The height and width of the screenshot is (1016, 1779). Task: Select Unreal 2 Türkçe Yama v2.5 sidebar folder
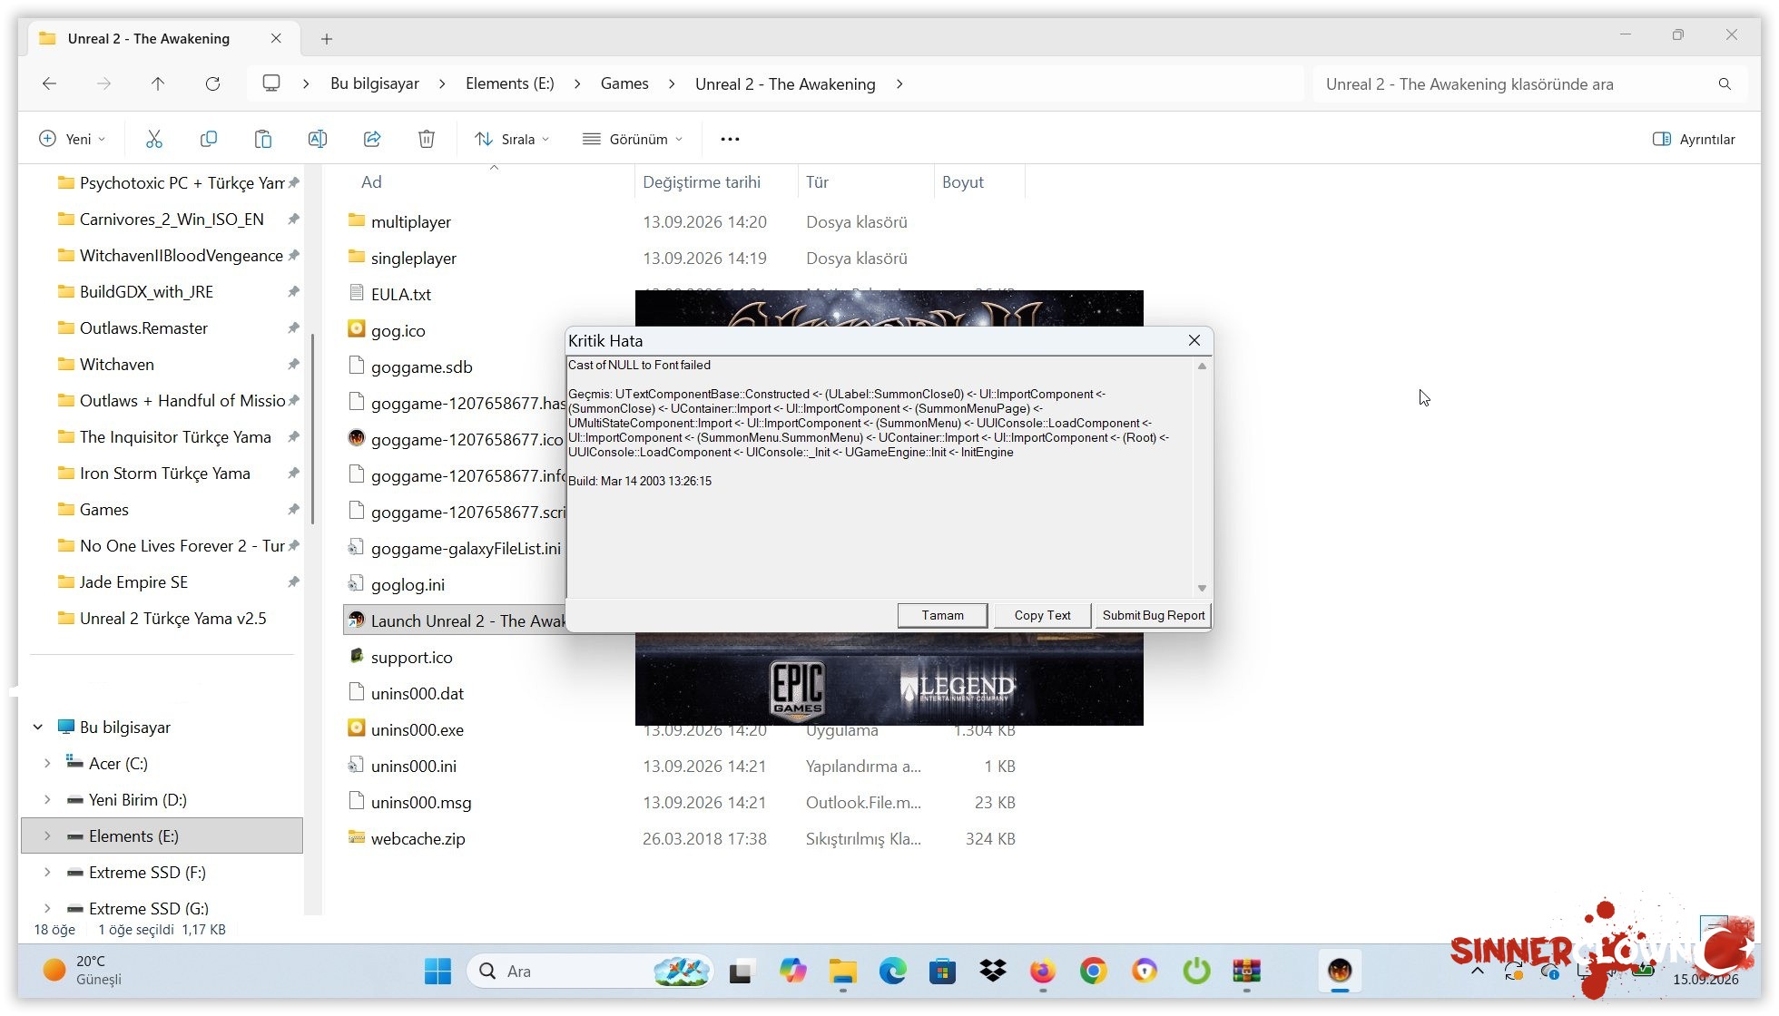(x=172, y=618)
